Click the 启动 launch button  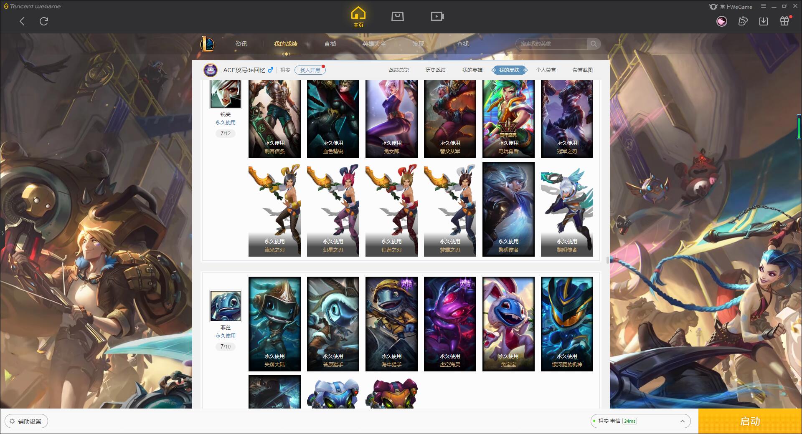[x=750, y=421]
